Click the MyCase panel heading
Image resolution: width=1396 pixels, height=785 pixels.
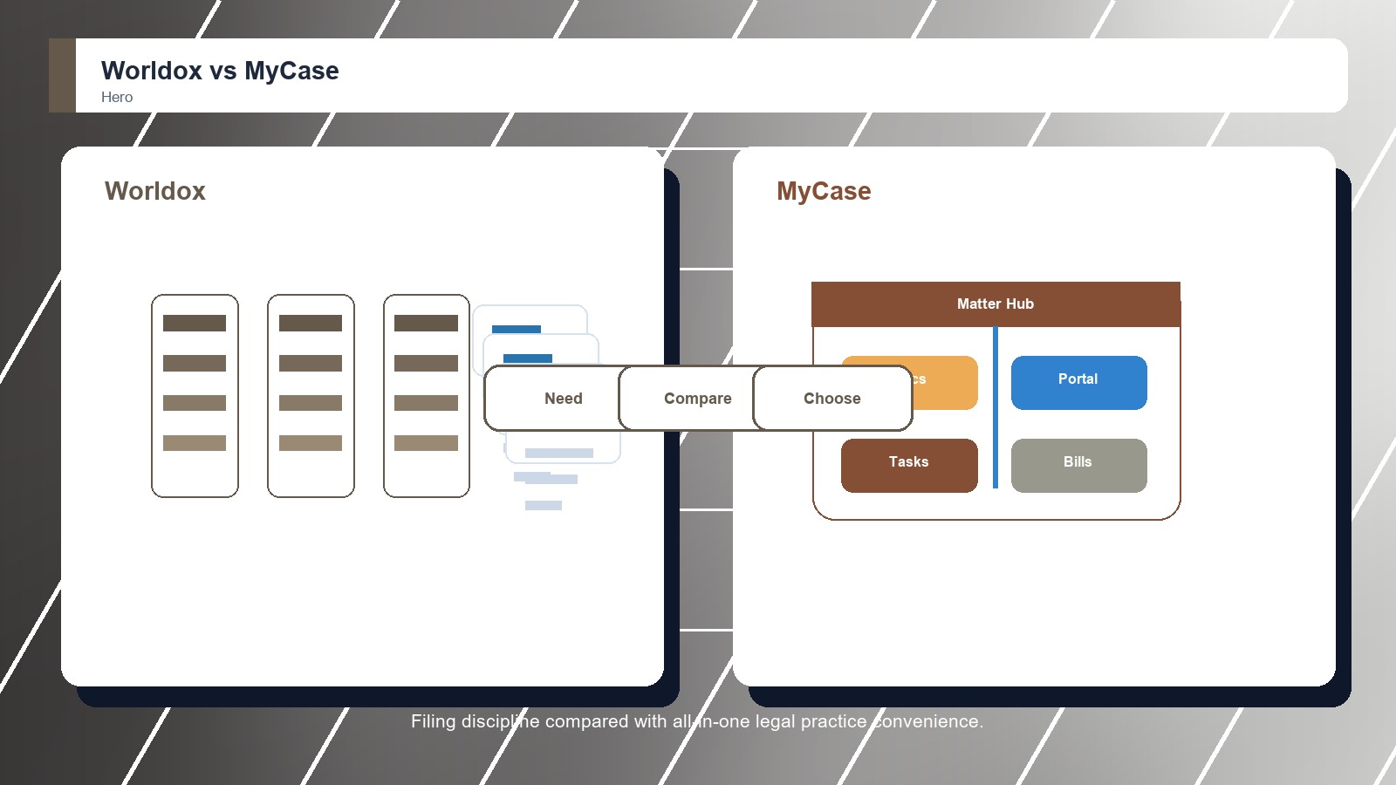824,191
